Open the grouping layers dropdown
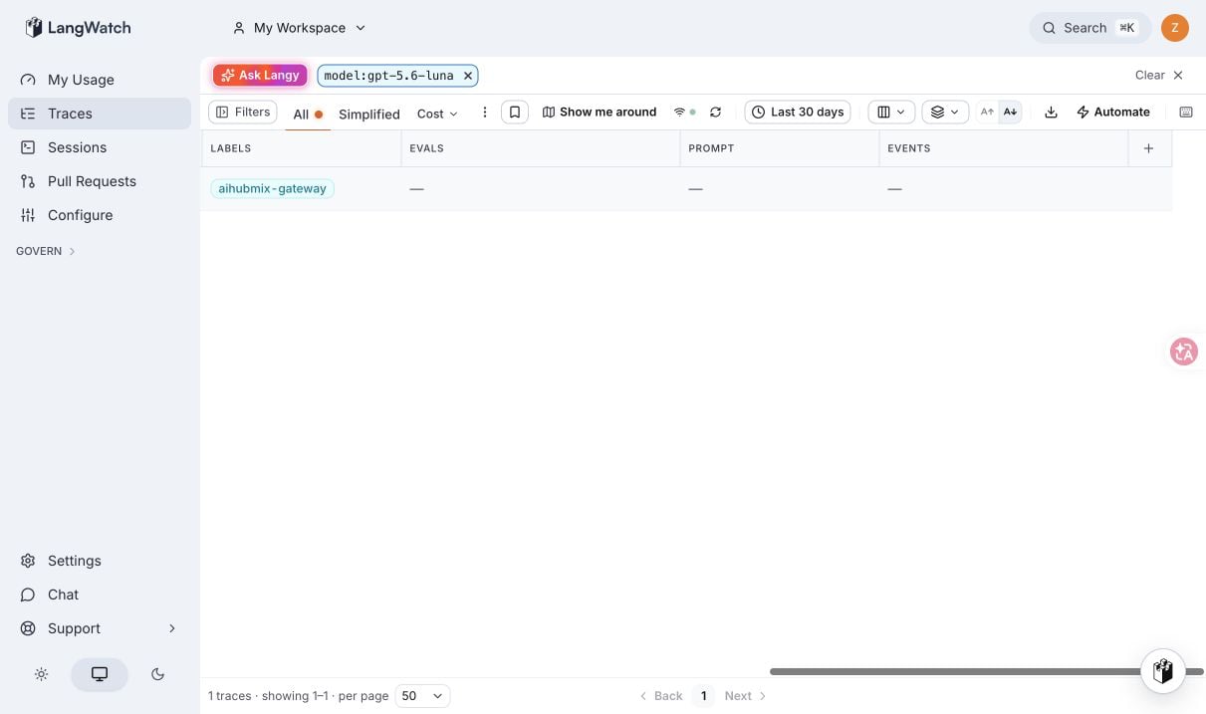Image resolution: width=1206 pixels, height=714 pixels. pos(945,112)
